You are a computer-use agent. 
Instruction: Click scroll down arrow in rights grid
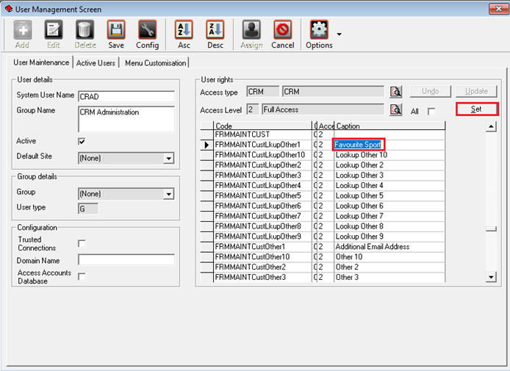pos(491,277)
